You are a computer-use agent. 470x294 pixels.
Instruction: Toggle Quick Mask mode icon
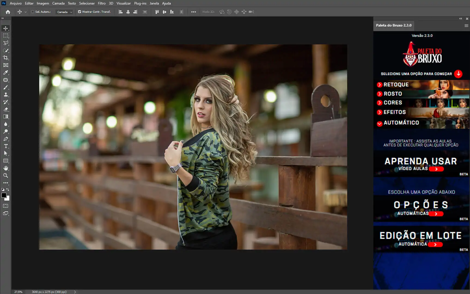(x=5, y=206)
